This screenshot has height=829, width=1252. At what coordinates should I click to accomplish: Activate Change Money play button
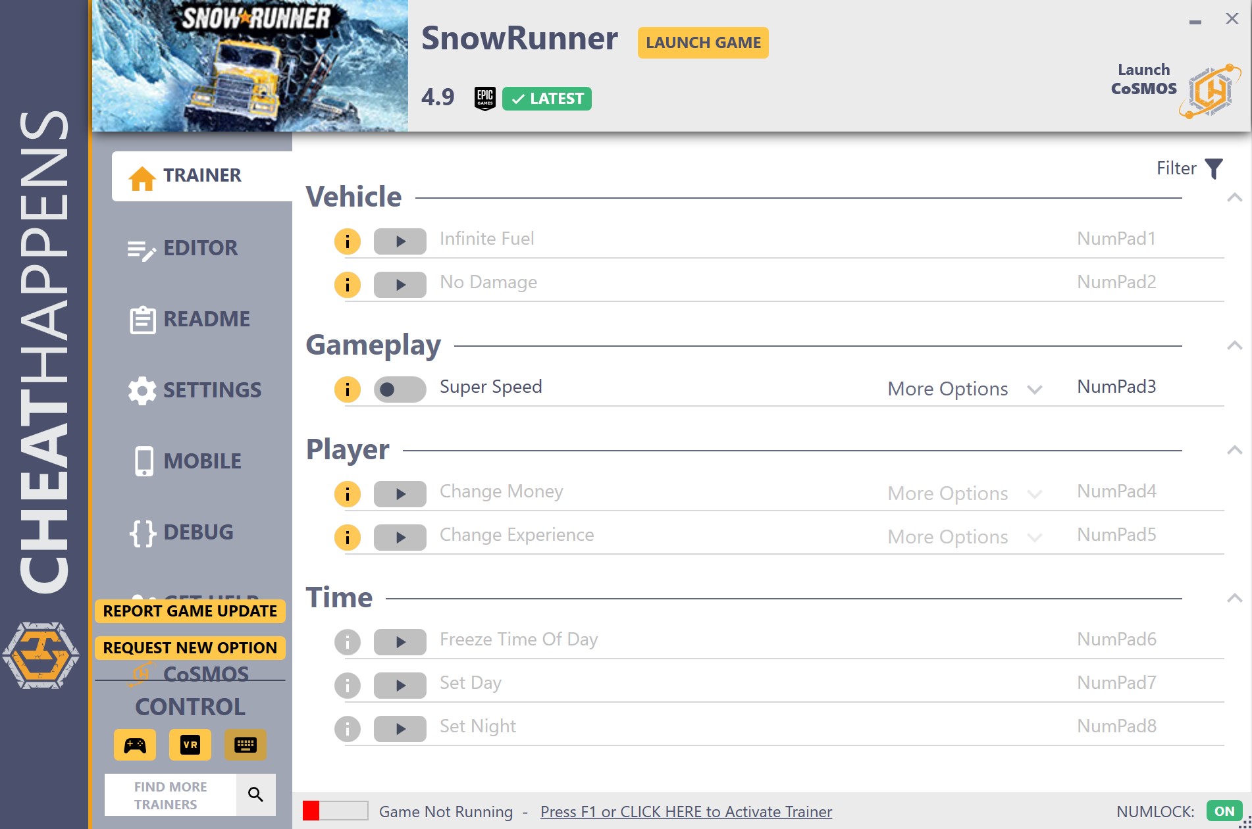click(400, 494)
